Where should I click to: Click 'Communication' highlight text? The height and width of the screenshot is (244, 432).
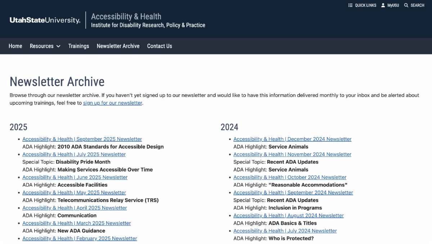77,216
